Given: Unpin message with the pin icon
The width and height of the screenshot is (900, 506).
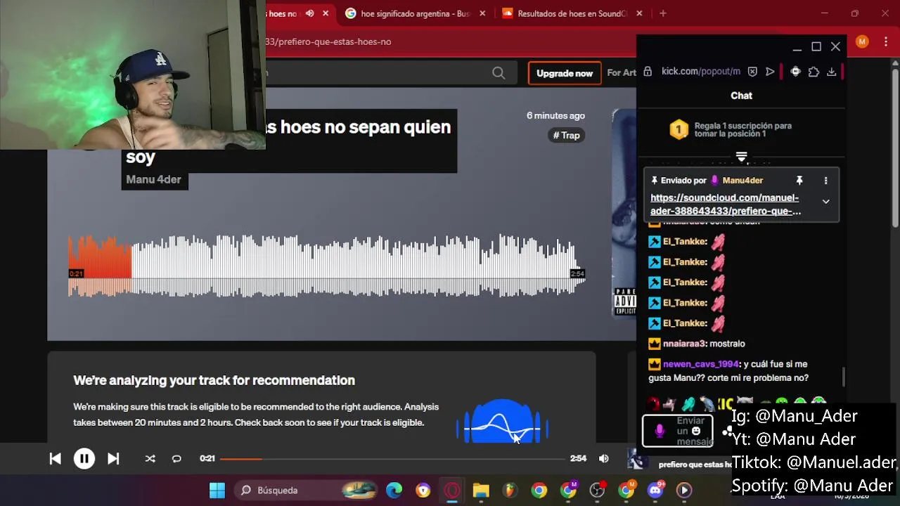Looking at the screenshot, I should pos(799,181).
